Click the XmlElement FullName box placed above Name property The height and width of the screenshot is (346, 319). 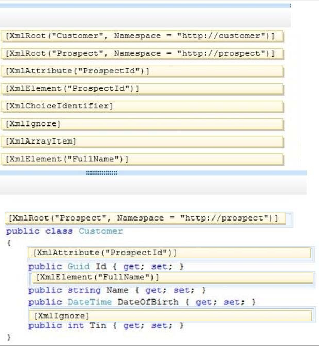[x=172, y=278]
